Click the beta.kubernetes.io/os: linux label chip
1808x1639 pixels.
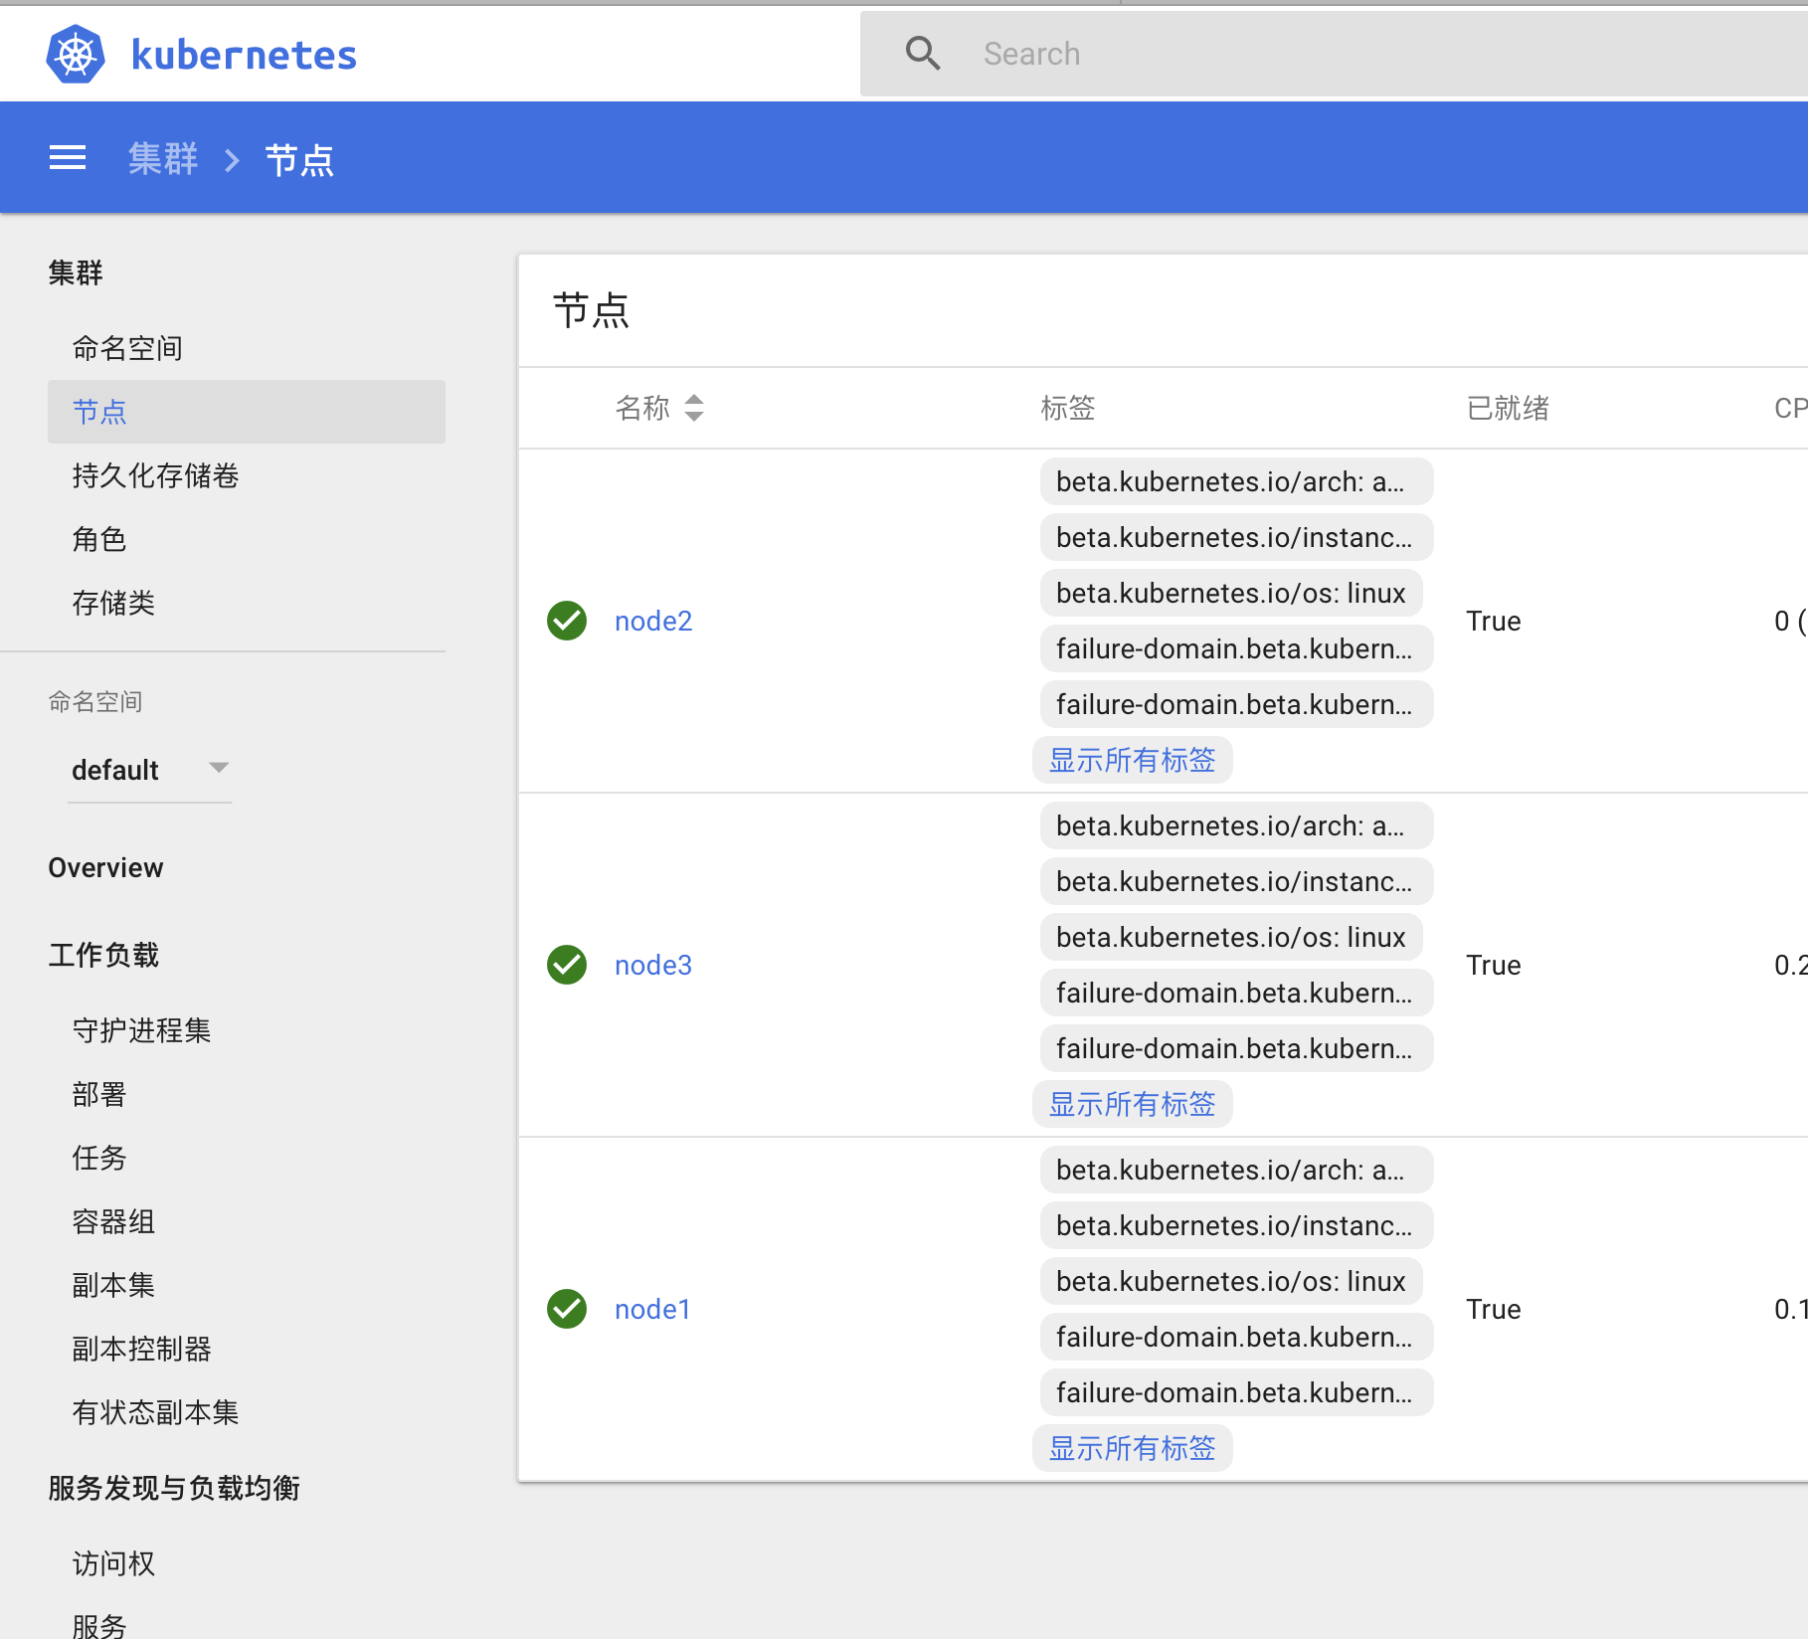tap(1231, 592)
